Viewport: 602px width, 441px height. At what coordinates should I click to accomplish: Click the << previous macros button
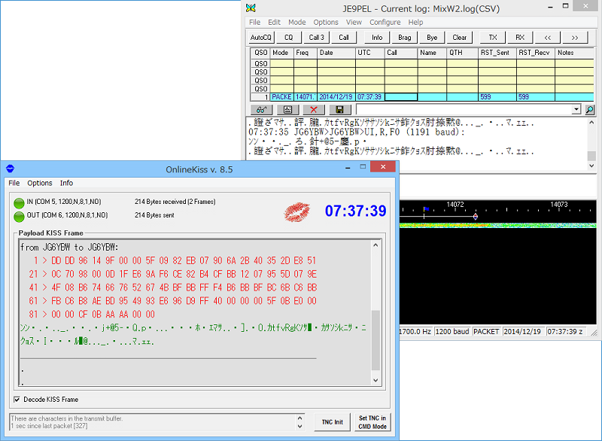548,38
